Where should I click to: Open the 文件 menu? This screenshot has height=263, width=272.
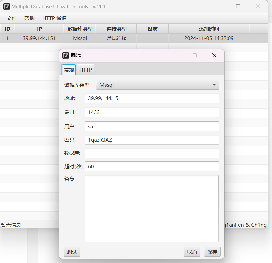tap(12, 18)
